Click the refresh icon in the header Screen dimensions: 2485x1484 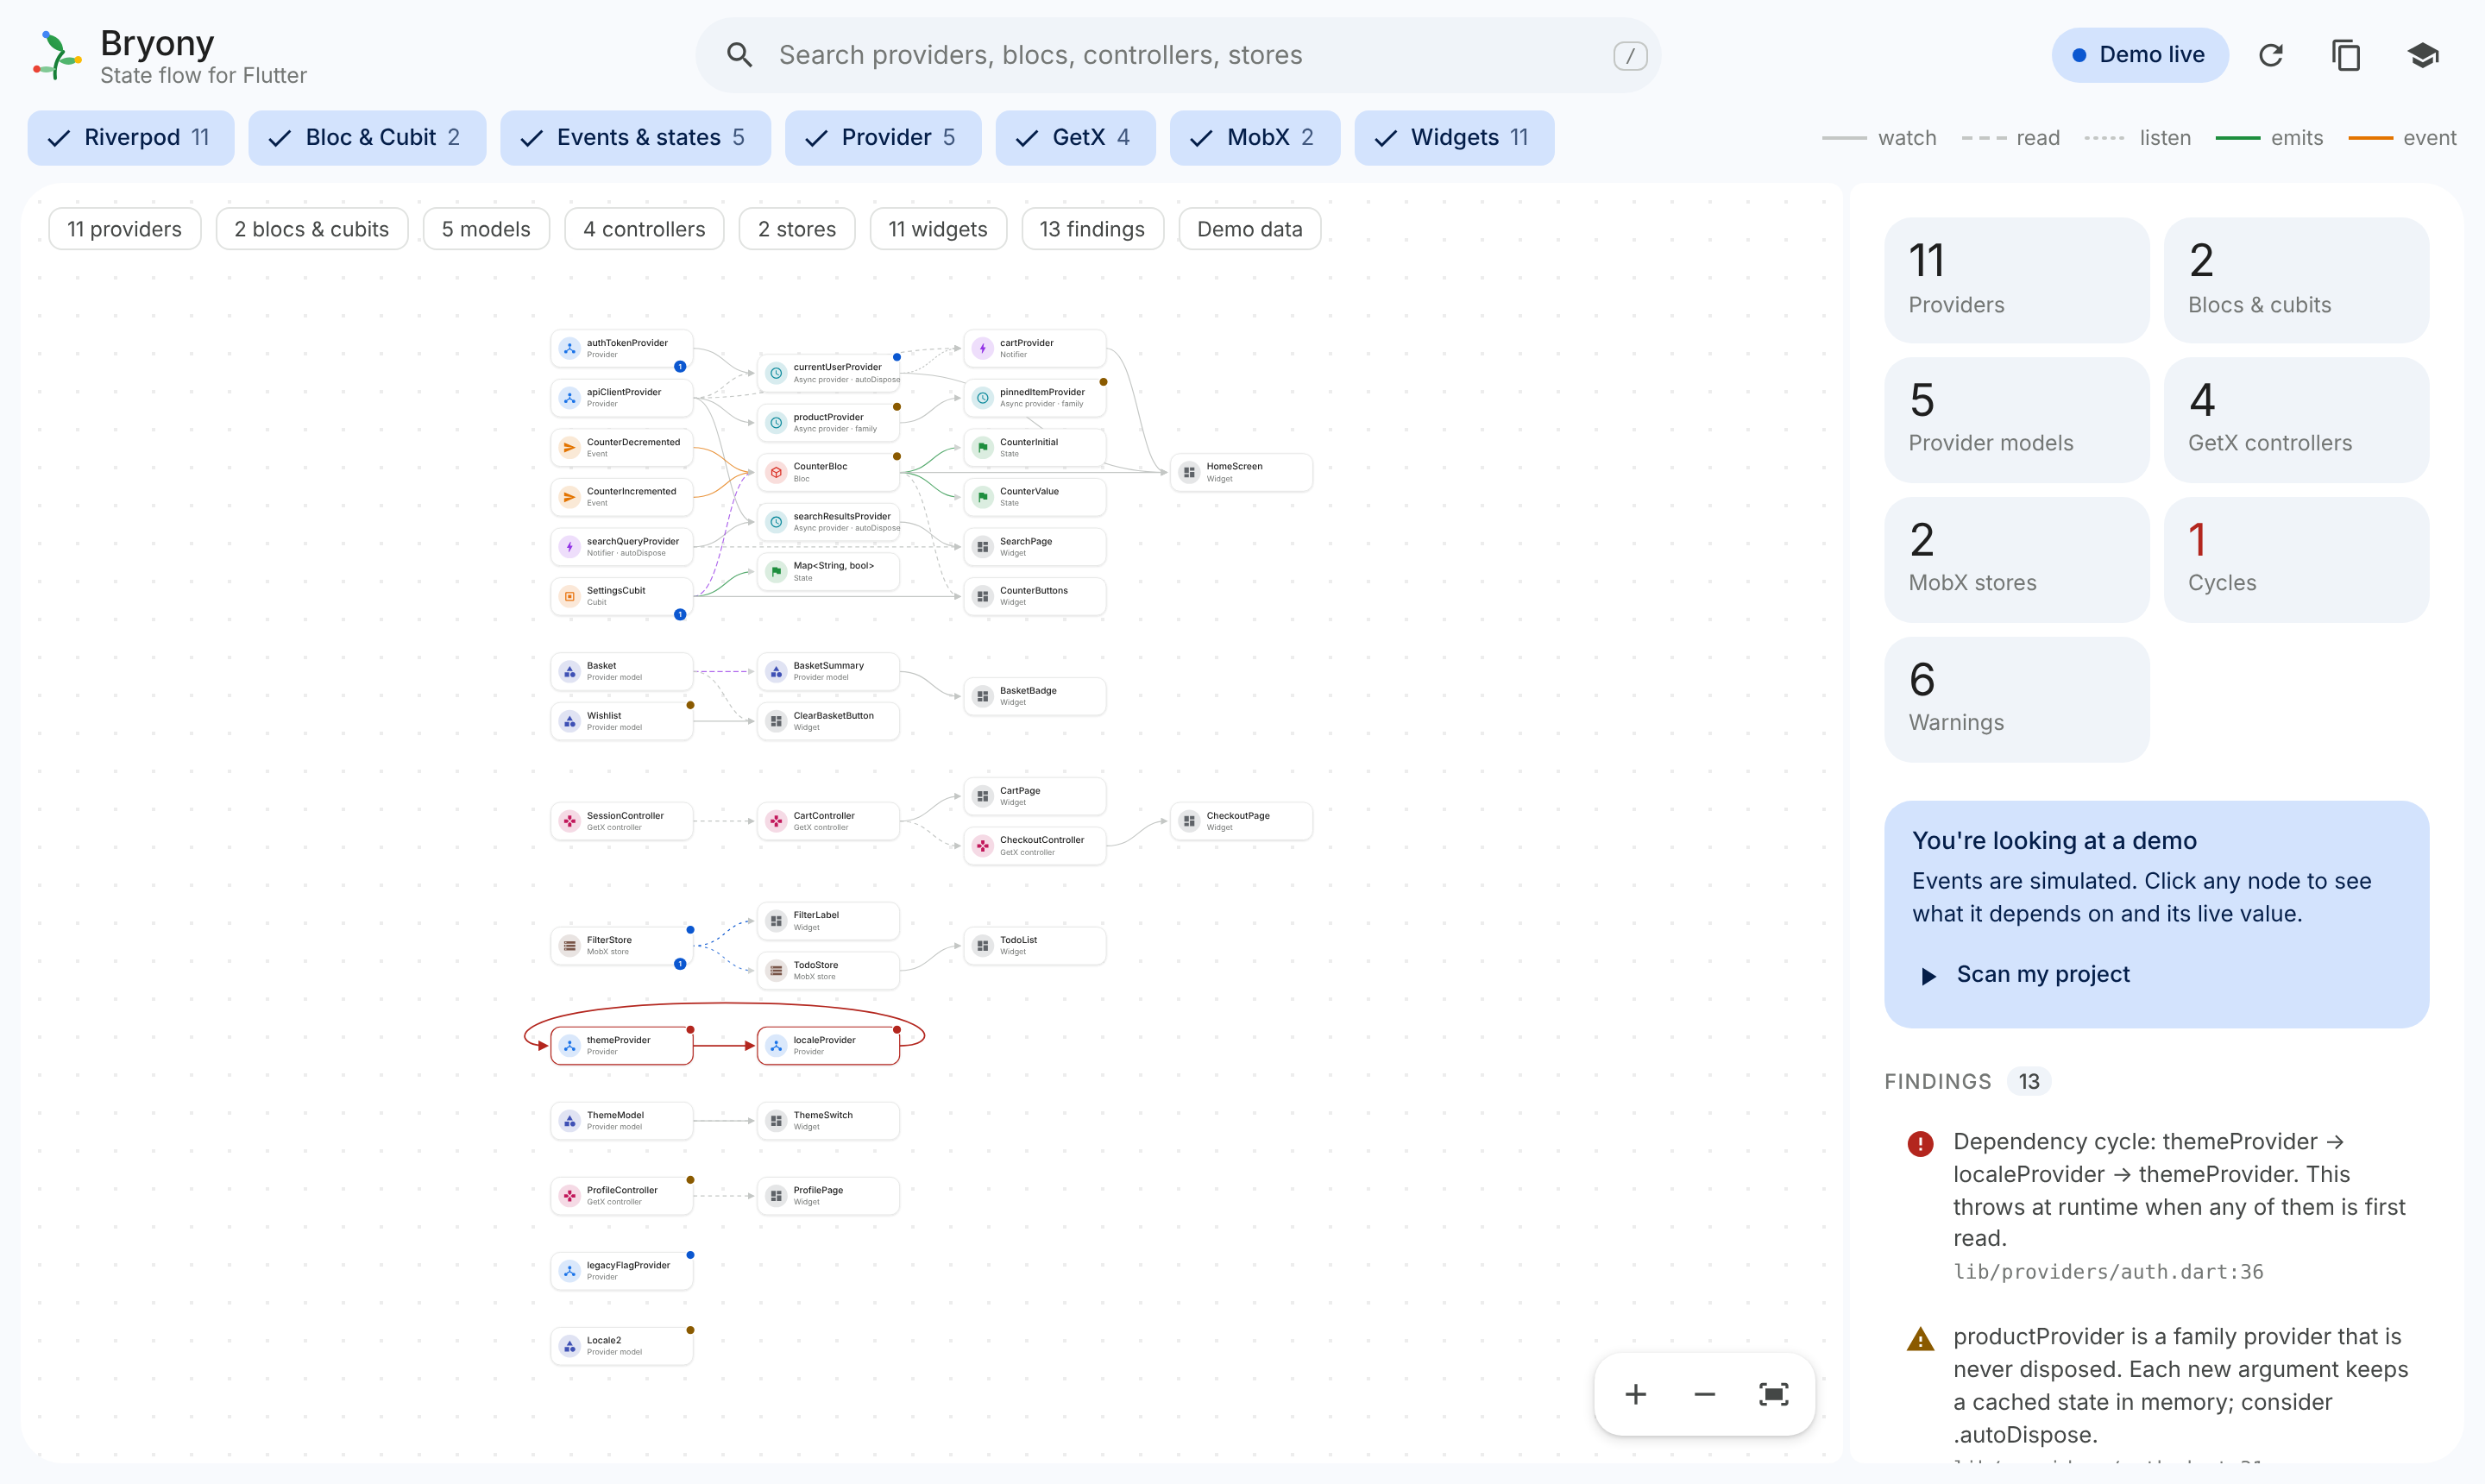(x=2270, y=55)
